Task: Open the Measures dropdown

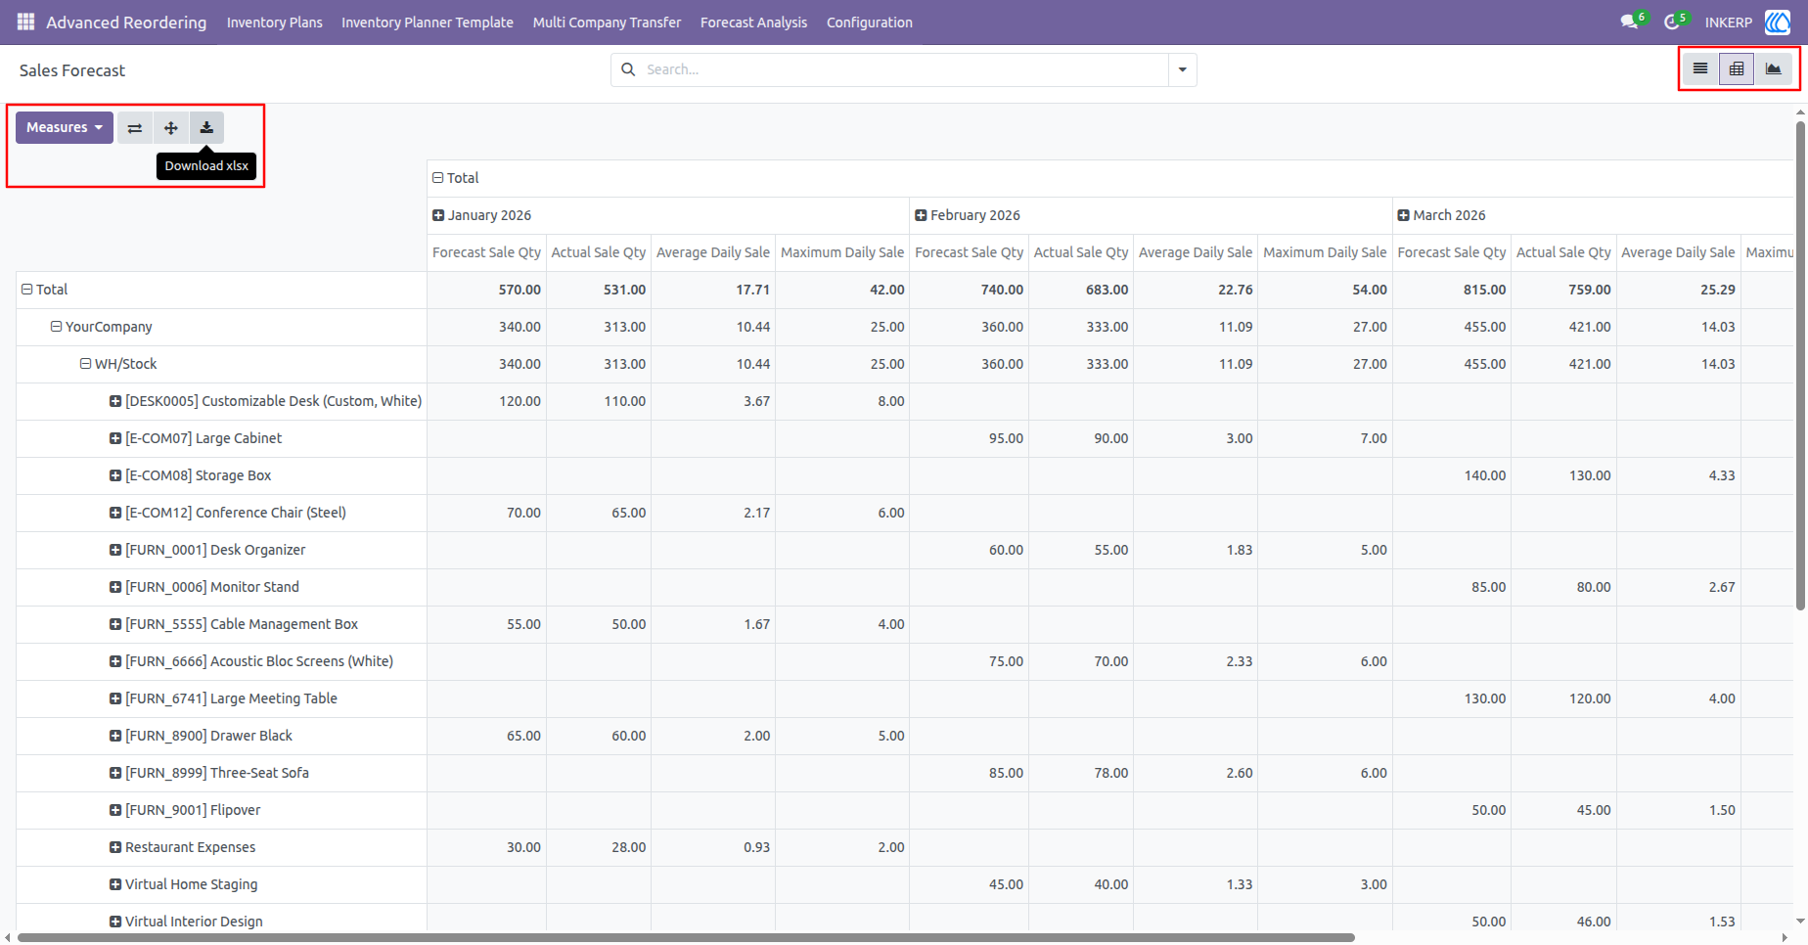Action: click(x=65, y=128)
